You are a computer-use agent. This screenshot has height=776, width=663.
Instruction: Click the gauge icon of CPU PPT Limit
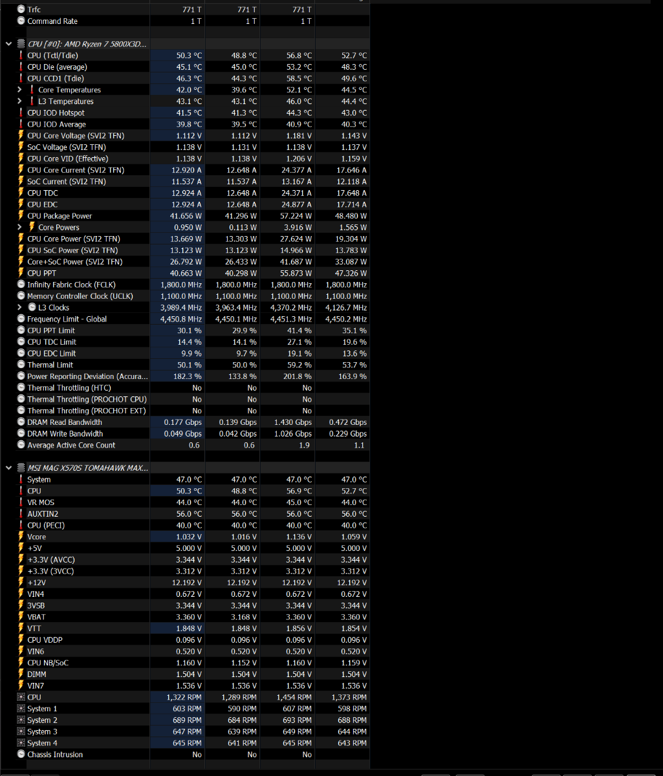point(21,330)
